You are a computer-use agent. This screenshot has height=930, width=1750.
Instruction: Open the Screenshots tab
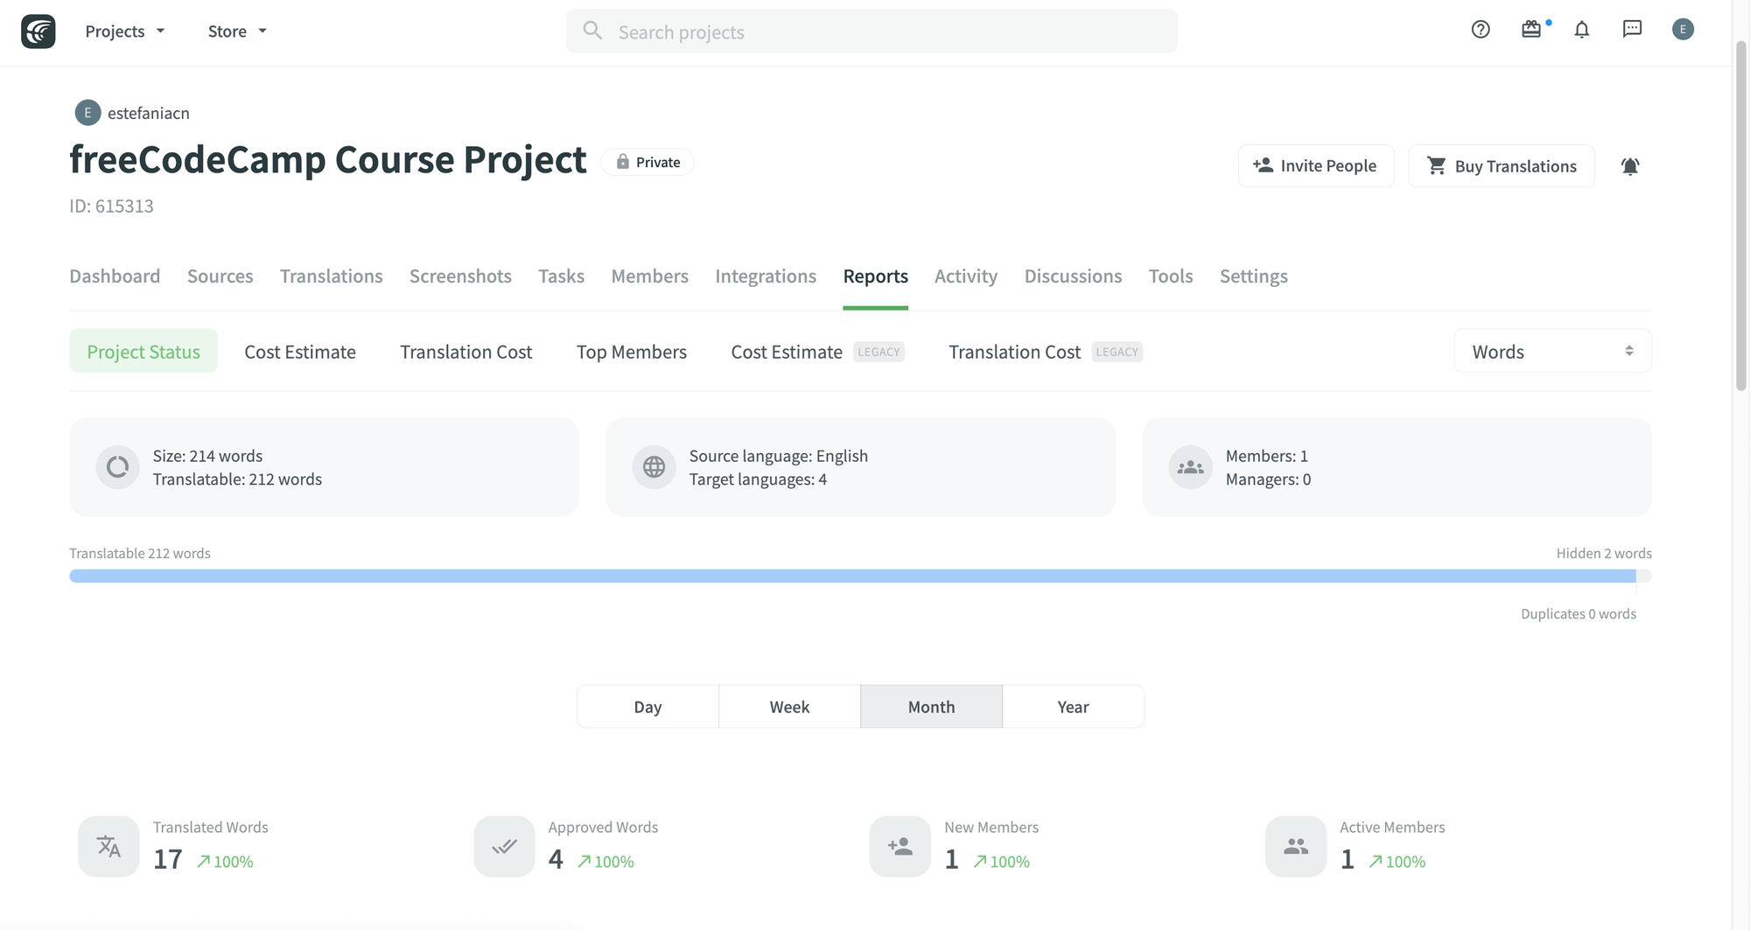[460, 276]
